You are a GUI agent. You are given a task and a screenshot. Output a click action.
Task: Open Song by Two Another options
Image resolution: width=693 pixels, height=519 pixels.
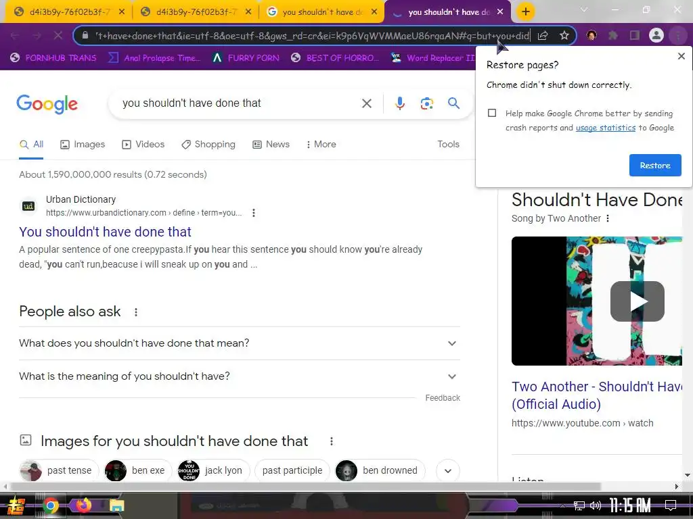point(608,218)
